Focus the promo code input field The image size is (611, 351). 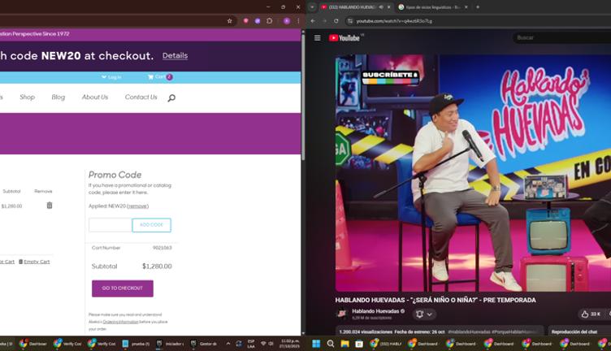pyautogui.click(x=110, y=225)
